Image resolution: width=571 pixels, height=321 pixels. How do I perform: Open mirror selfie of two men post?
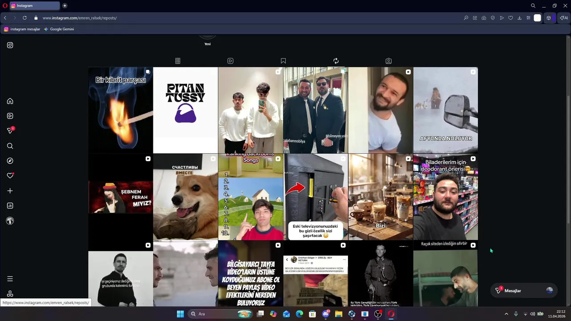point(251,110)
